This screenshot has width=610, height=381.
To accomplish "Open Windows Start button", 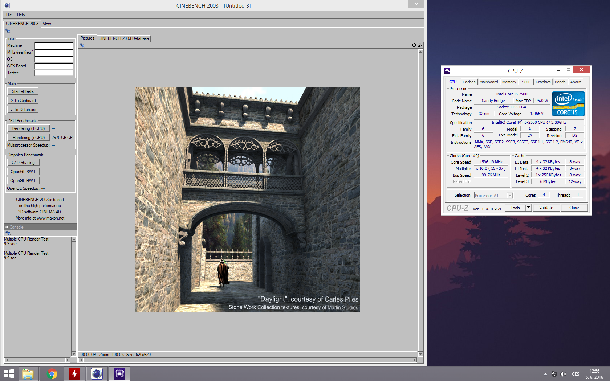I will (x=9, y=374).
